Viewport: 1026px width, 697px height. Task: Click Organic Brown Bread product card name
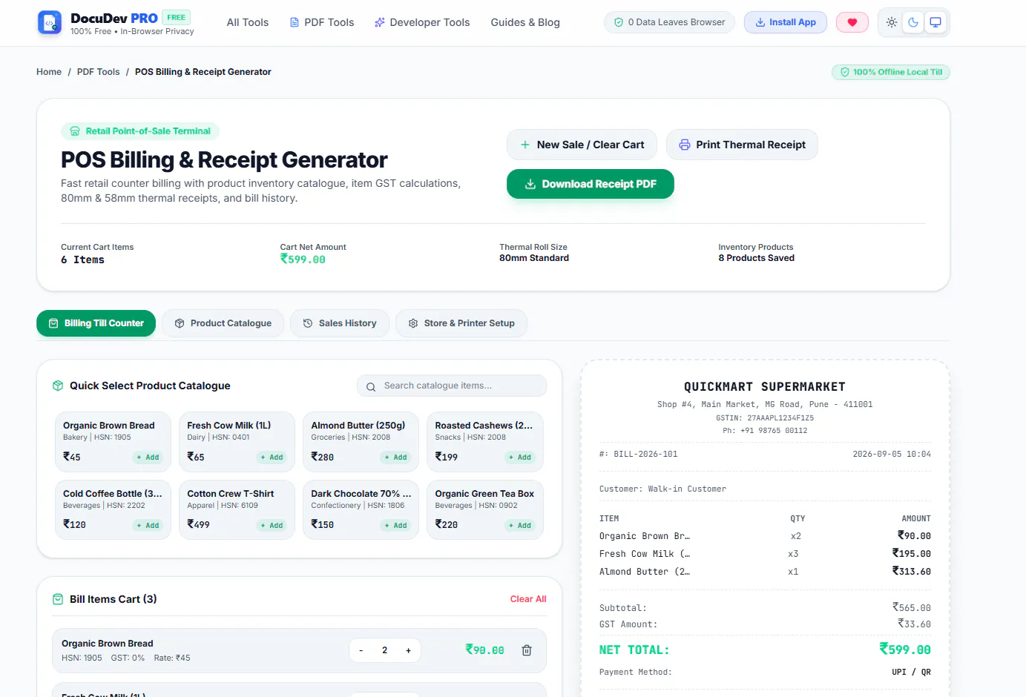[109, 426]
